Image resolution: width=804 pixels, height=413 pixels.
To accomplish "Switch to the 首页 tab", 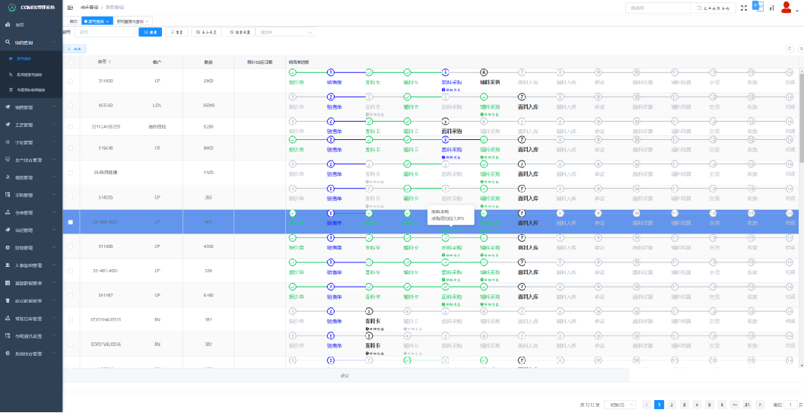I will pyautogui.click(x=73, y=21).
